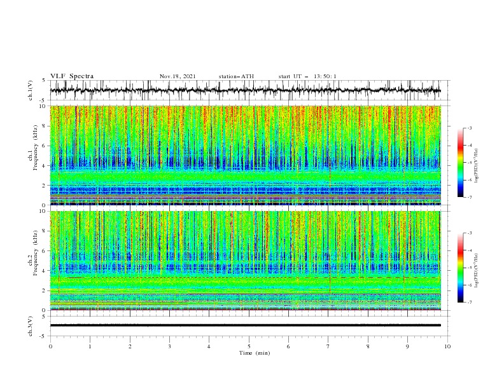Image resolution: width=504 pixels, height=389 pixels.
Task: Click the ch.1 frequency axis "6" tick label
Action: tap(45, 146)
